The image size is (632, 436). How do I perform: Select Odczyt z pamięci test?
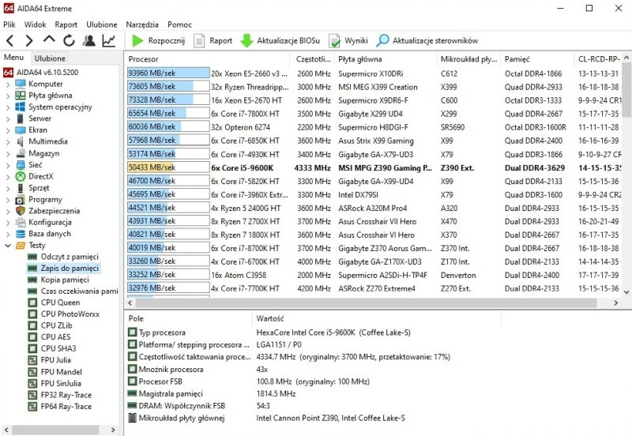pos(70,257)
